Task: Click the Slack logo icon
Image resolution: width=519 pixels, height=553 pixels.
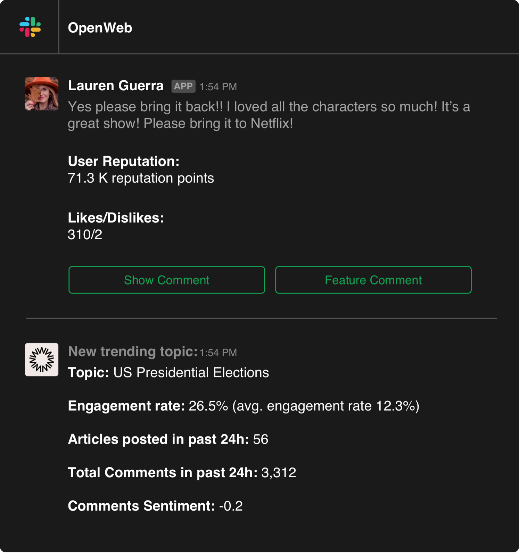Action: 30,27
